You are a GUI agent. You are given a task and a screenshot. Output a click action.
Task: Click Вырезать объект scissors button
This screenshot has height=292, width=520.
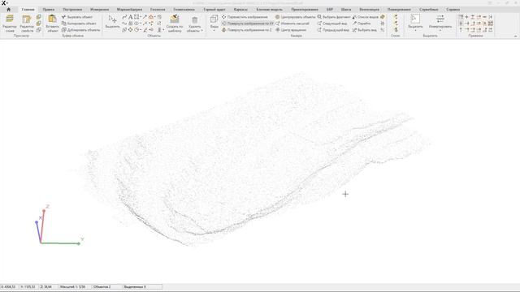pos(77,17)
